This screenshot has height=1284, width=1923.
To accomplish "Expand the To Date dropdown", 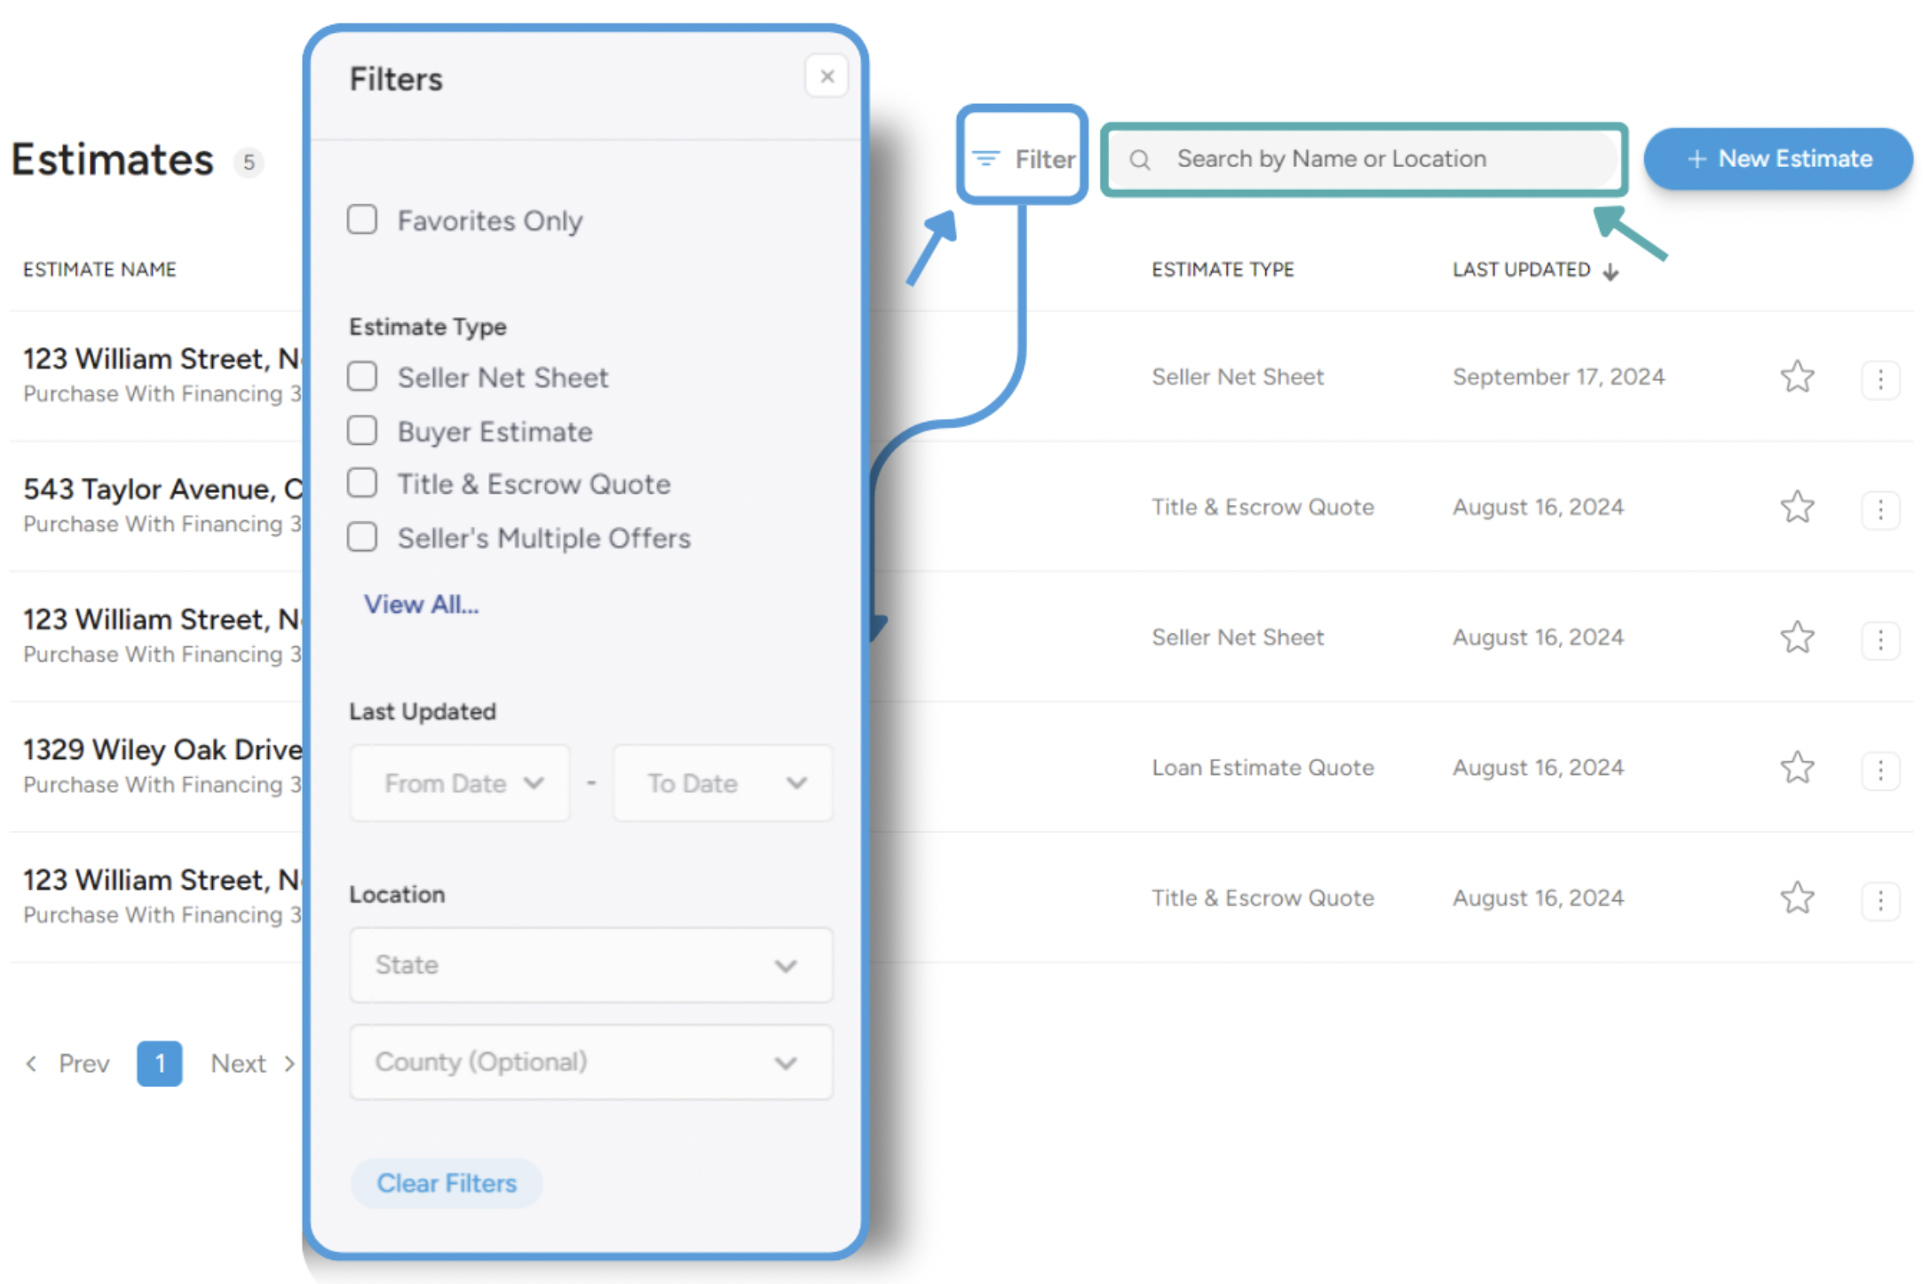I will [x=723, y=783].
